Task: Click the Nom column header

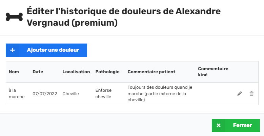Action: click(14, 72)
